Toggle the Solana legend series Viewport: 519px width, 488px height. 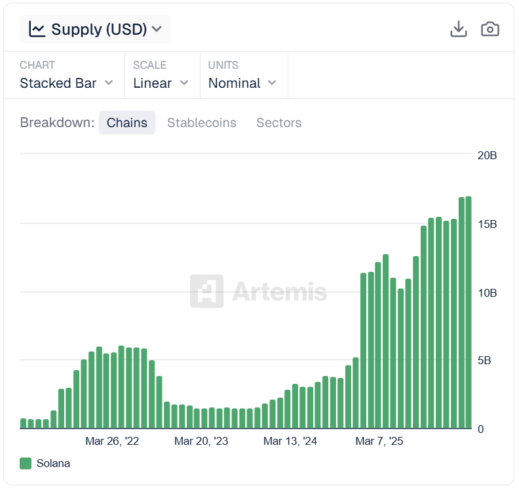point(53,464)
